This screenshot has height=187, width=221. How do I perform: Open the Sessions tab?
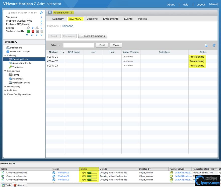pyautogui.click(x=92, y=19)
